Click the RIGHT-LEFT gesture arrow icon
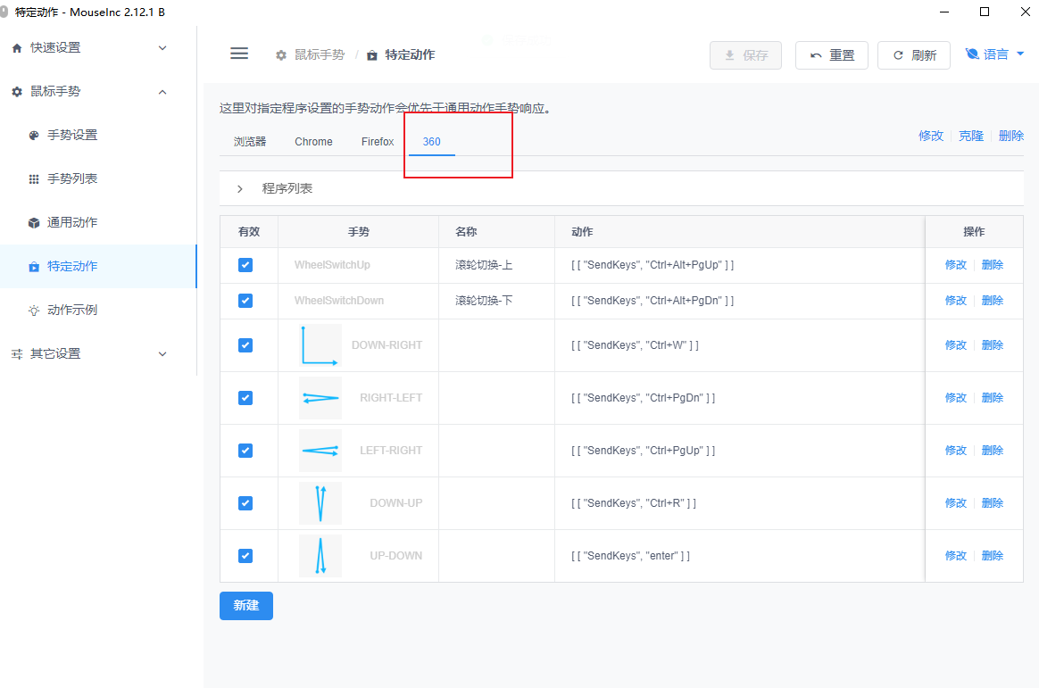This screenshot has height=688, width=1039. 320,397
